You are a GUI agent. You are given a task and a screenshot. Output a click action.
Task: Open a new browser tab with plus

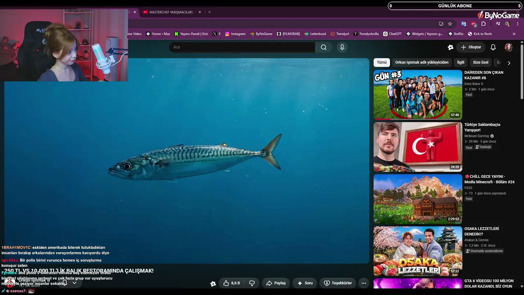coord(210,12)
